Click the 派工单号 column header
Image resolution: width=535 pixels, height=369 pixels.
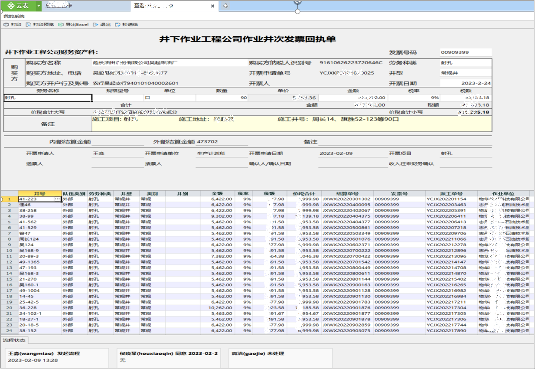point(451,193)
